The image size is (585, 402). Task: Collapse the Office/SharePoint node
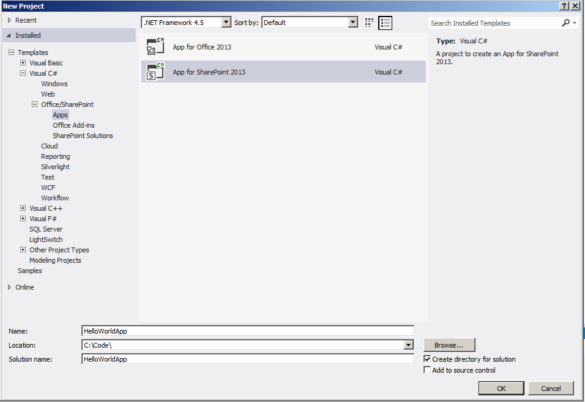(x=34, y=104)
